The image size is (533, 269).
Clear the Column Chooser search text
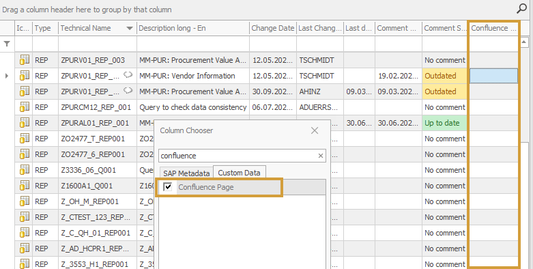click(x=320, y=156)
